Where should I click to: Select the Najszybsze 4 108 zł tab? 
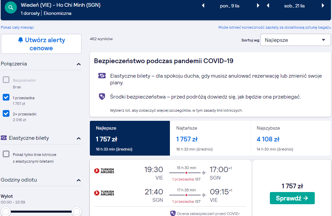coord(290,138)
